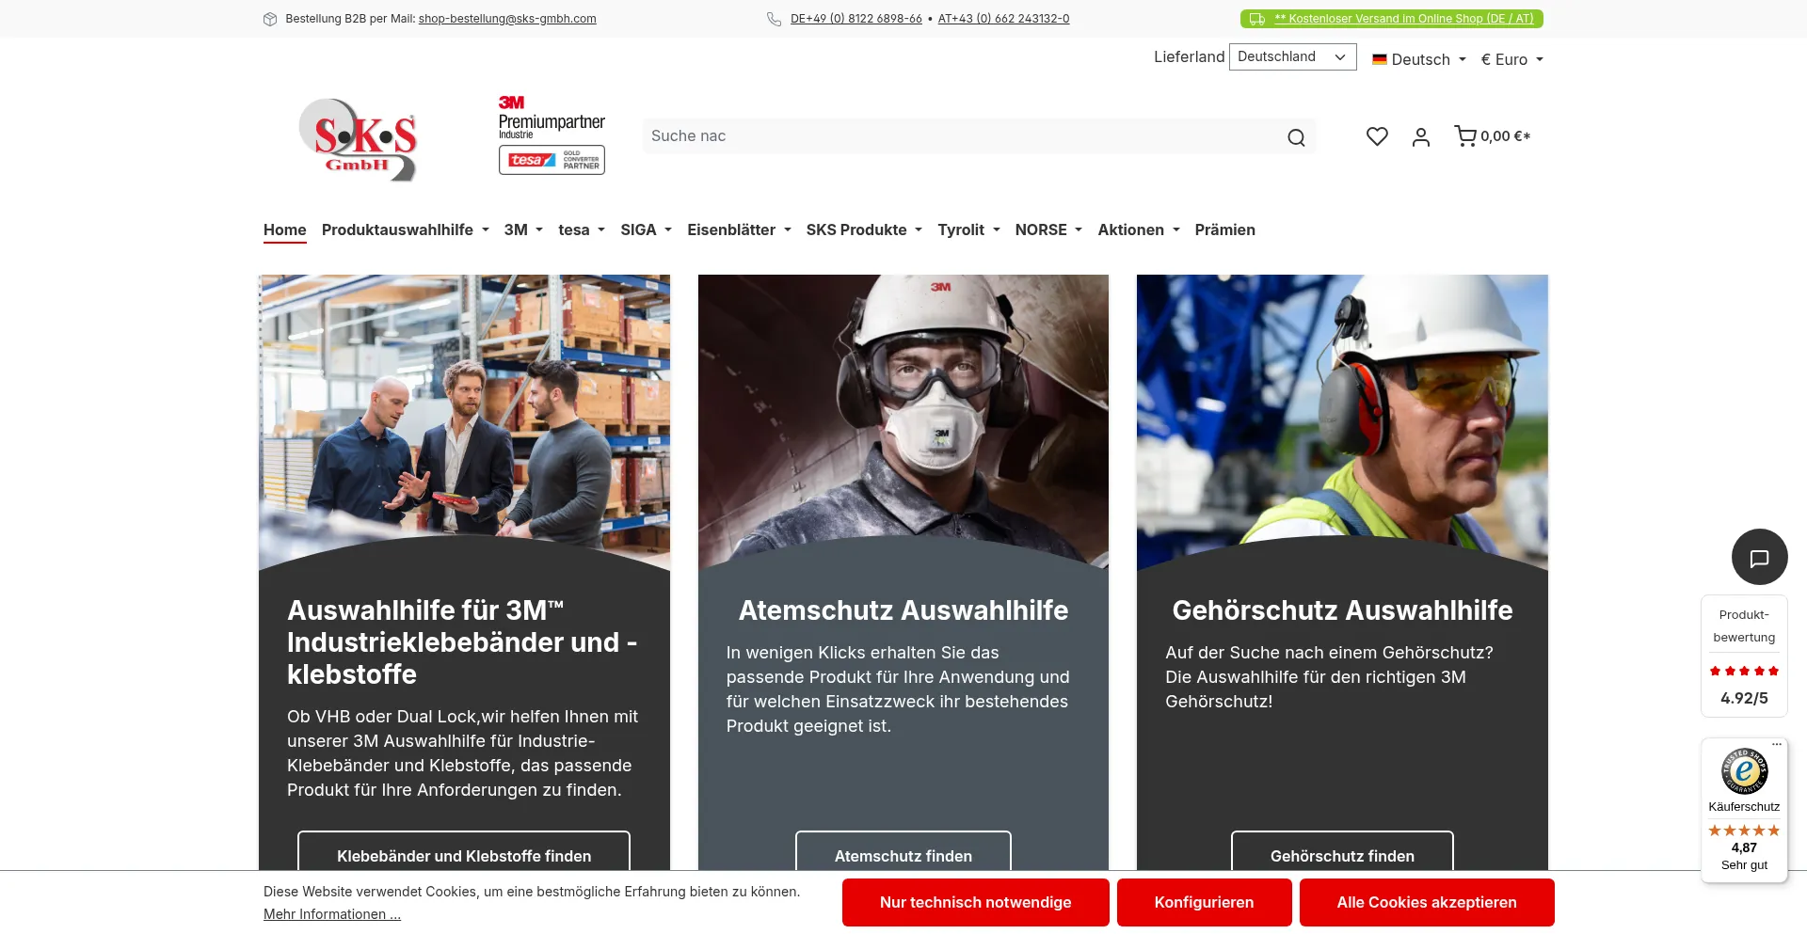1807x934 pixels.
Task: Open the shopping cart icon
Action: [x=1465, y=136]
